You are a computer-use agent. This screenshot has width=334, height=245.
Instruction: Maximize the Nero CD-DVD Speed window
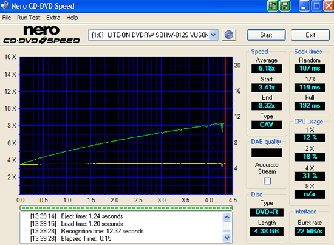point(316,5)
